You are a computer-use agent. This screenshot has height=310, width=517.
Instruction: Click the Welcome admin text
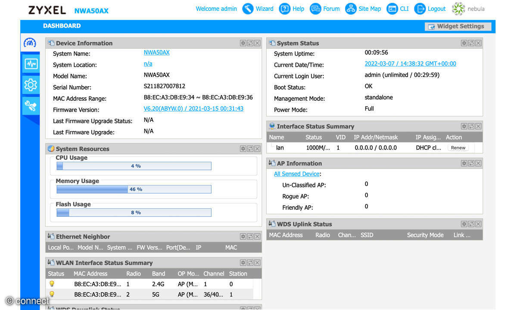[x=216, y=9]
